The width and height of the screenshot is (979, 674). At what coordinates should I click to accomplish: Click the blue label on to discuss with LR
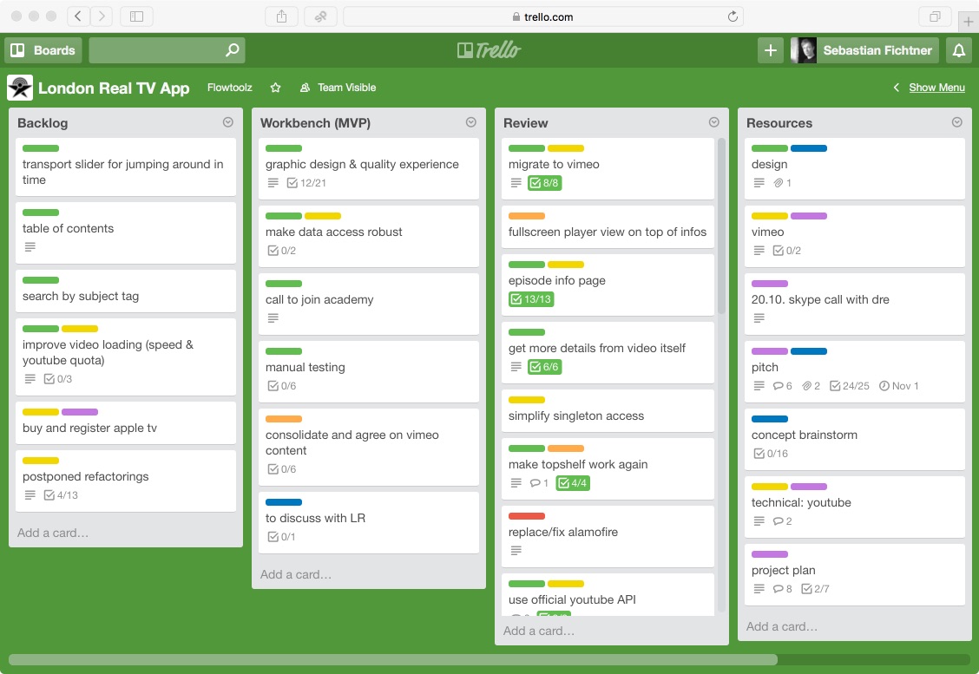click(x=284, y=502)
